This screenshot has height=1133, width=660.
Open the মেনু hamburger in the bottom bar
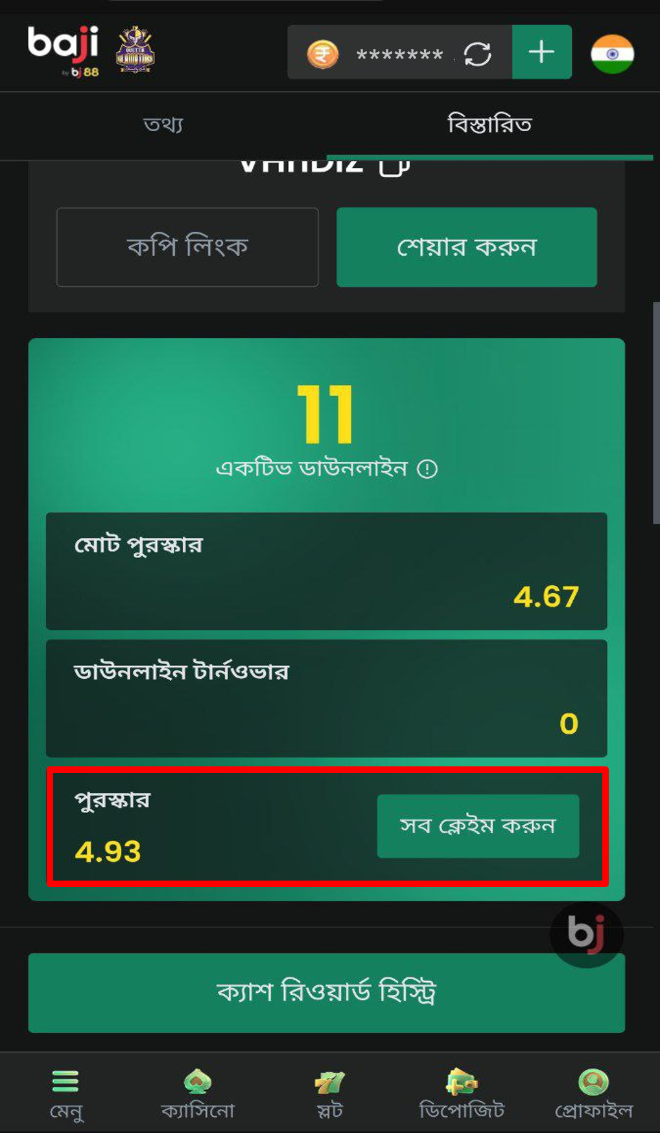point(66,1093)
